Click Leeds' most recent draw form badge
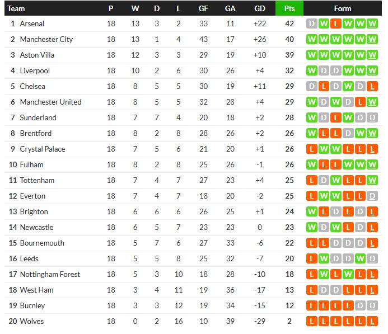388x334 pixels. click(373, 259)
